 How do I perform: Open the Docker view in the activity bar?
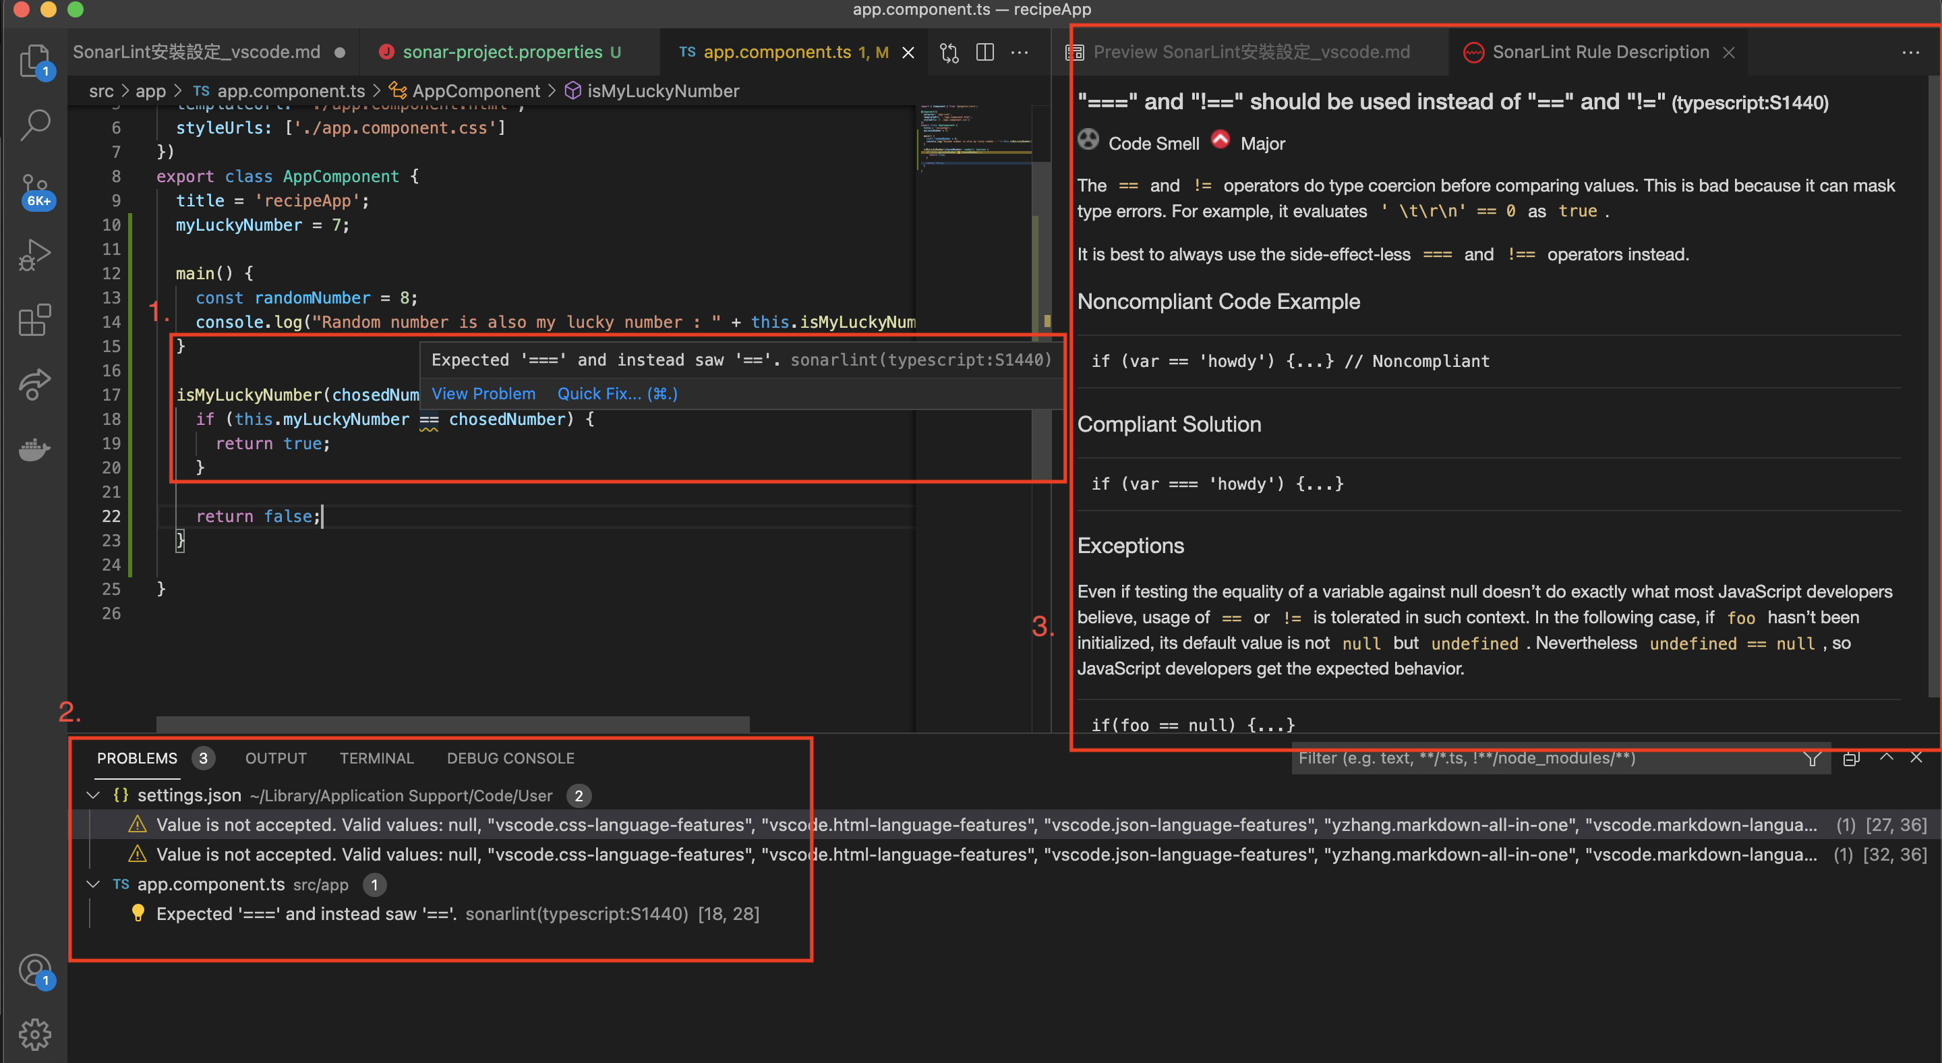[34, 449]
